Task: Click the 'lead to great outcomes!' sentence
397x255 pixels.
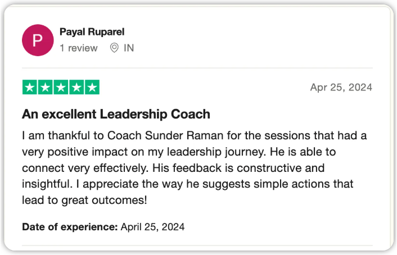Action: tap(84, 200)
